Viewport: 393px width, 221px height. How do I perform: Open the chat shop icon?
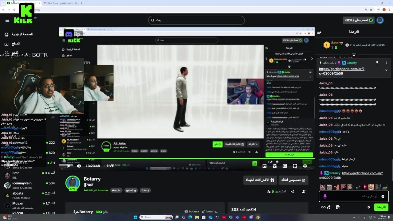(338, 207)
